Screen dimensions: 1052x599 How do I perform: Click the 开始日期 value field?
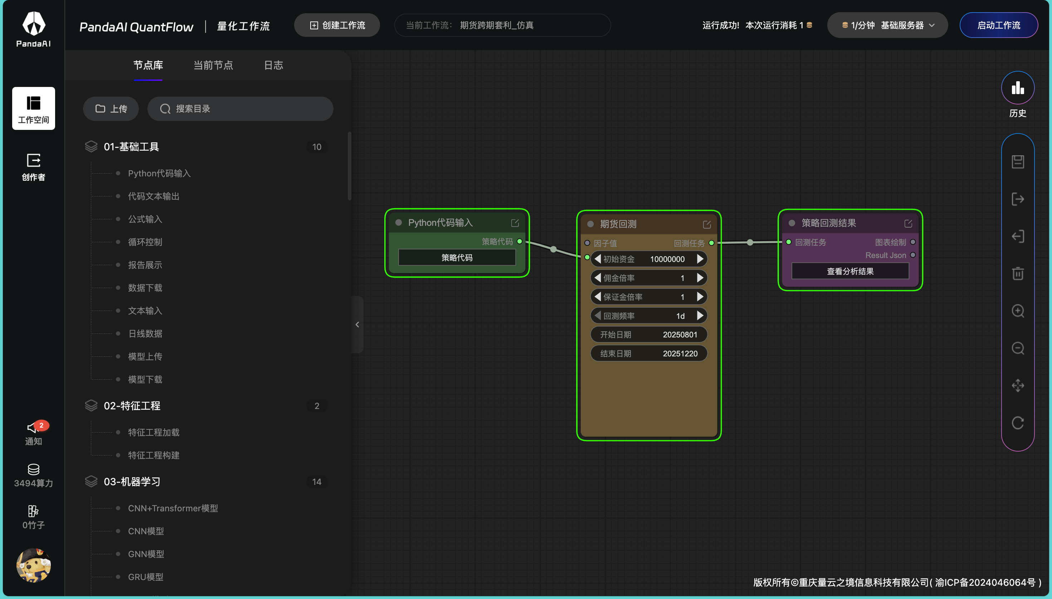point(649,335)
